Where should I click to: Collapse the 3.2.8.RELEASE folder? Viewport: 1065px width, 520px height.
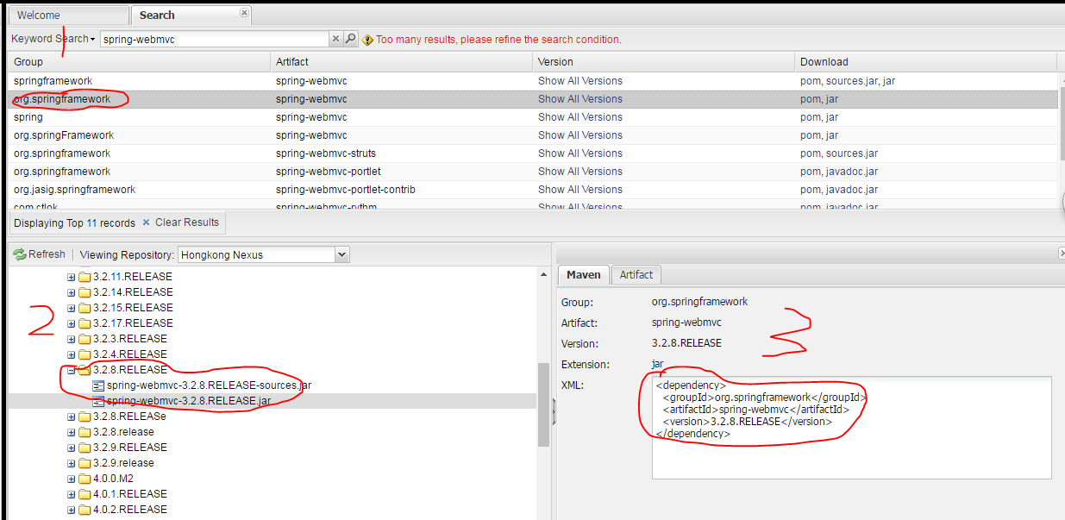click(x=72, y=370)
